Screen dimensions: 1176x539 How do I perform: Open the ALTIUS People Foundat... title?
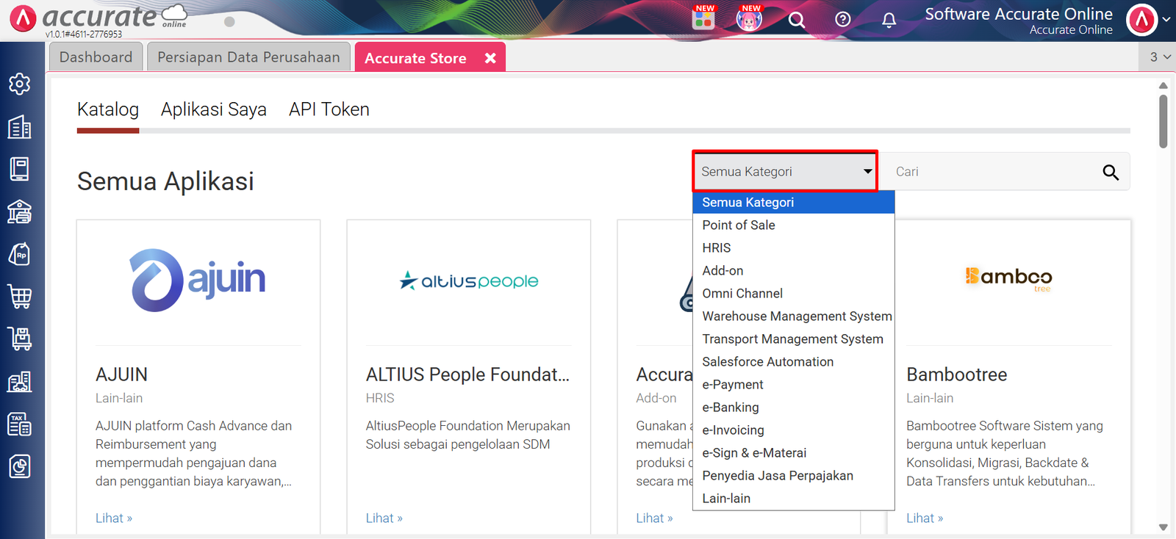(x=467, y=375)
